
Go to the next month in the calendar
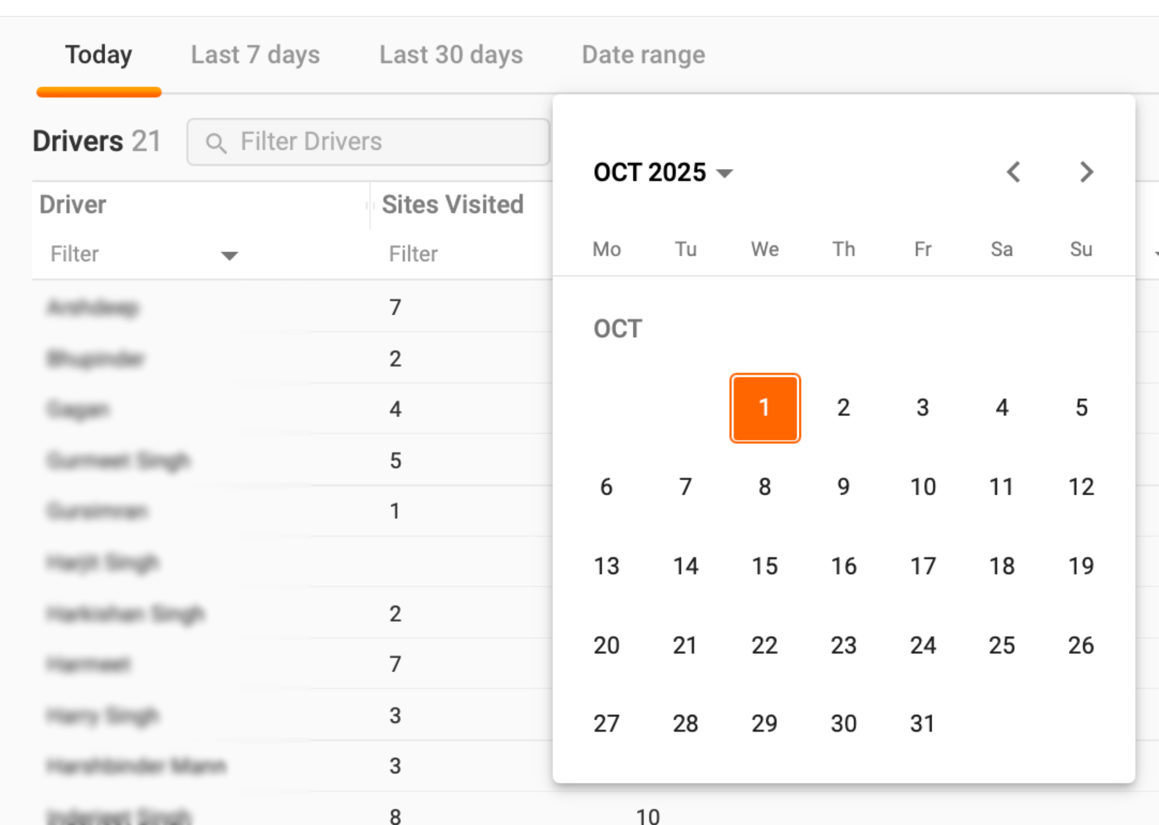pyautogui.click(x=1086, y=173)
